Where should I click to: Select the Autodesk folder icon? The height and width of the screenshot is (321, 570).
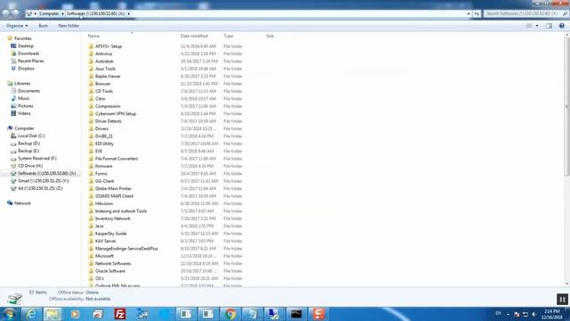(91, 62)
